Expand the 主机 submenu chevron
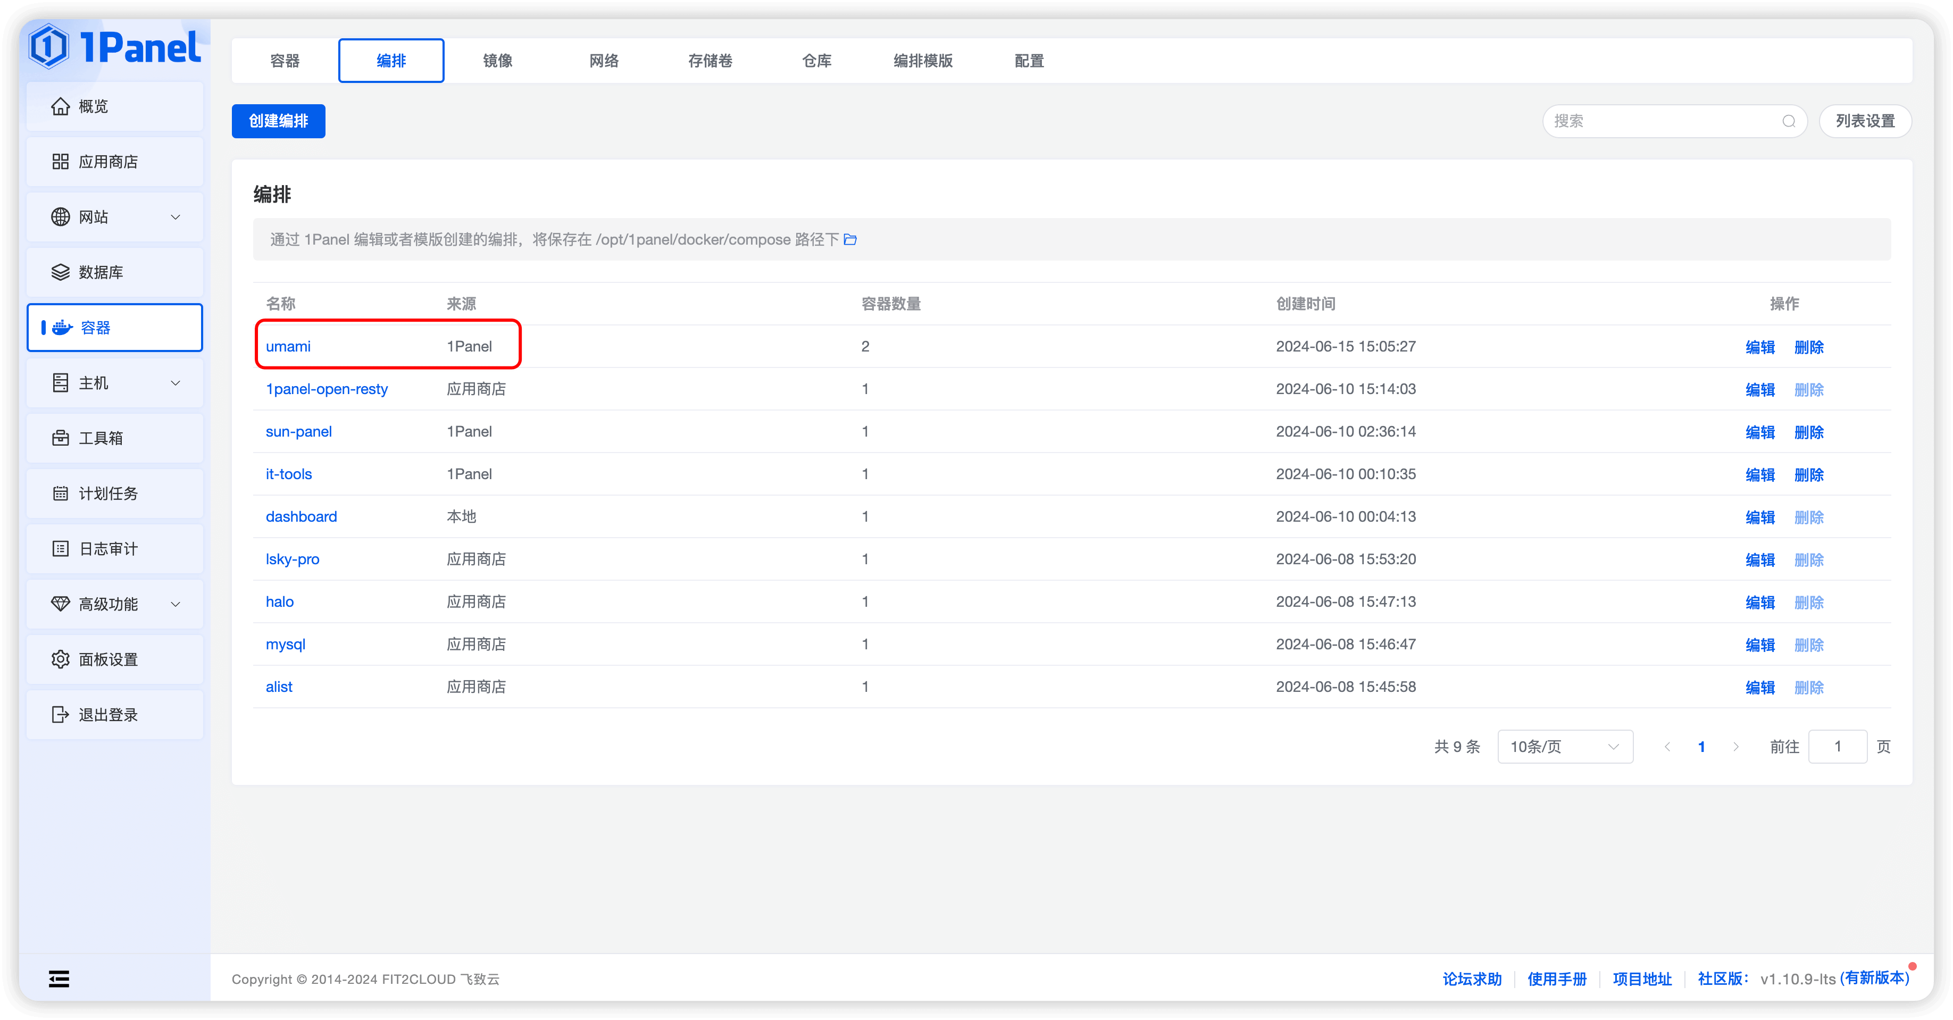Image resolution: width=1953 pixels, height=1020 pixels. 175,383
